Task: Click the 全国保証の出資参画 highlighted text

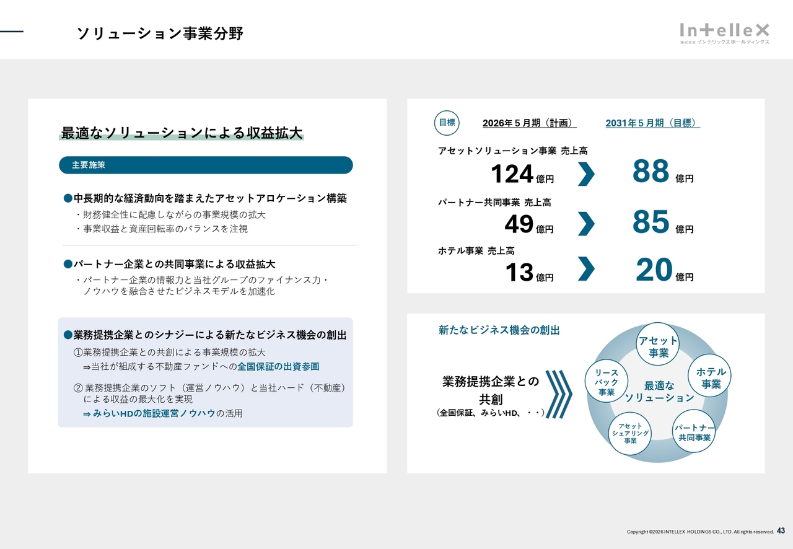Action: tap(278, 367)
